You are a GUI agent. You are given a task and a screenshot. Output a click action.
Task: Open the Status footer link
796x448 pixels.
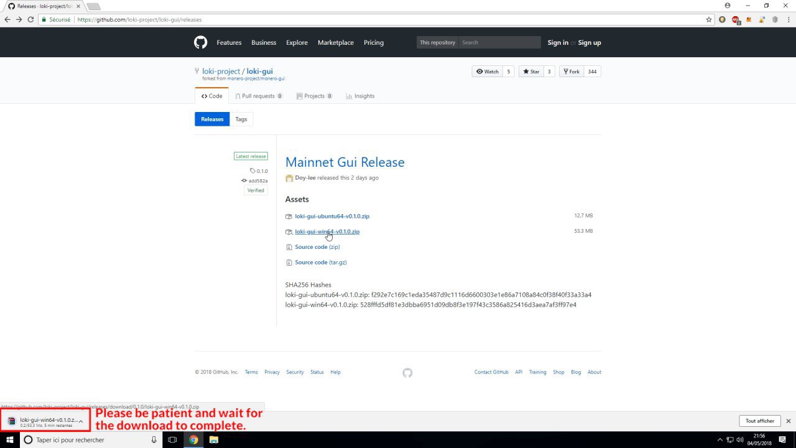pyautogui.click(x=317, y=372)
